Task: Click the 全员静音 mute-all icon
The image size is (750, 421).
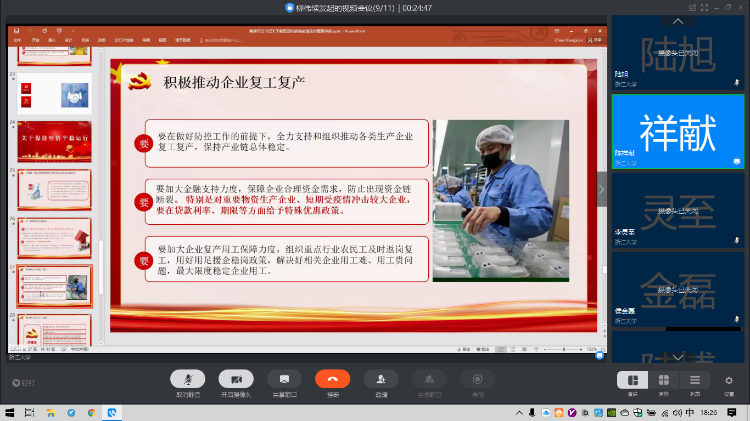Action: tap(429, 379)
